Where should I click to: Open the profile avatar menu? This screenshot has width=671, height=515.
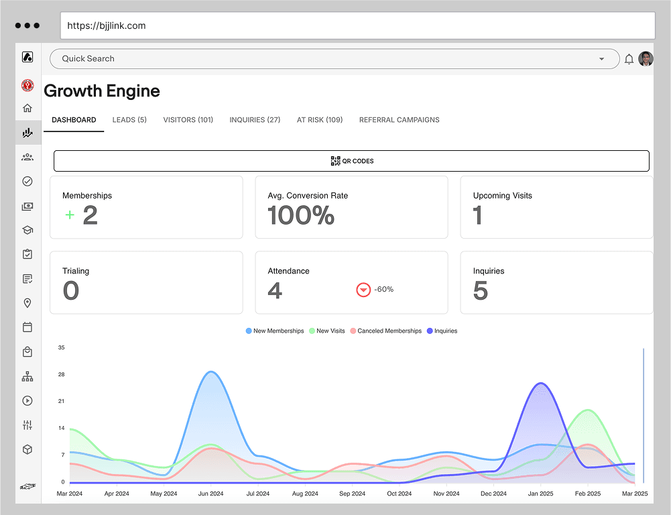click(x=645, y=59)
